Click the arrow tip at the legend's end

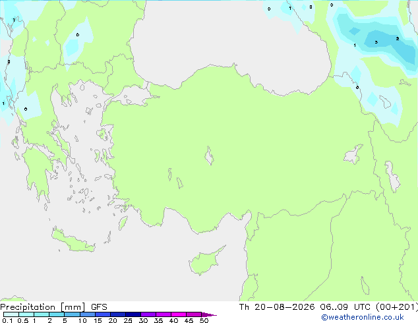pos(209,314)
